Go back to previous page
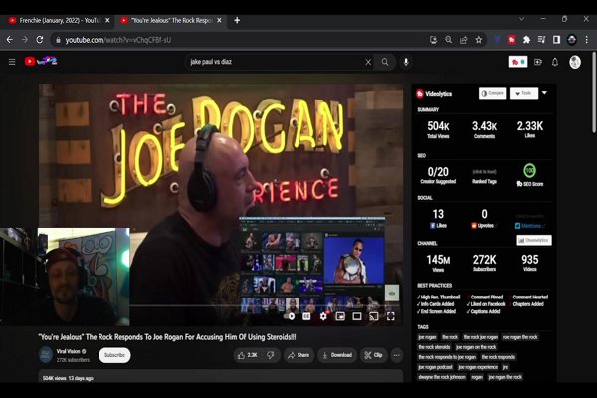The width and height of the screenshot is (597, 398). coord(10,40)
